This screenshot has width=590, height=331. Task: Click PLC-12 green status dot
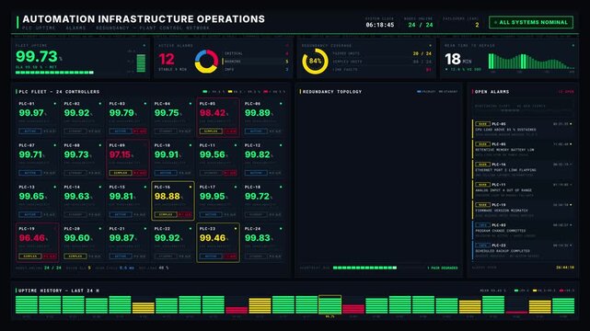point(281,145)
